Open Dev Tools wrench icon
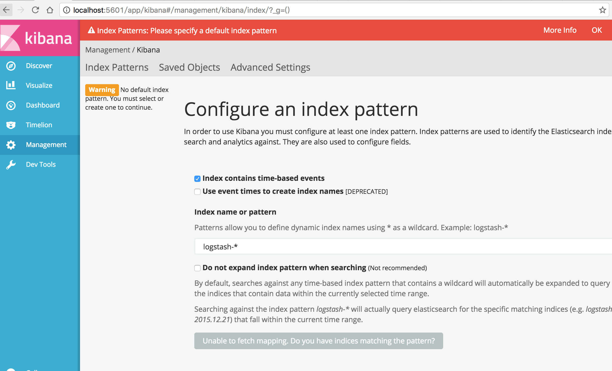Viewport: 612px width, 371px height. click(11, 164)
